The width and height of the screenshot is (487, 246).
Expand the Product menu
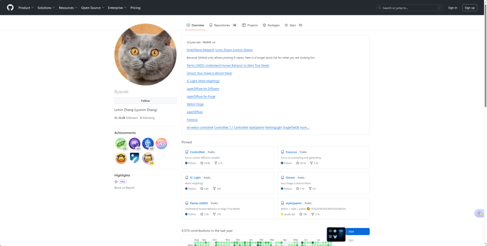26,8
